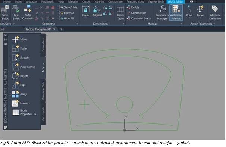
Task: Open the Featured Apps tab
Action: (x=135, y=2)
